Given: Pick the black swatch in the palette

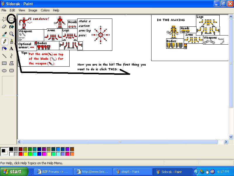Looking at the screenshot, I should (x=11, y=149).
